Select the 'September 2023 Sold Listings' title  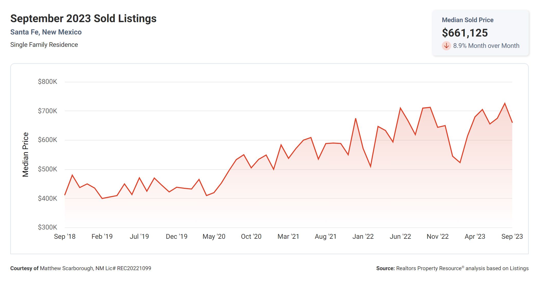(83, 19)
